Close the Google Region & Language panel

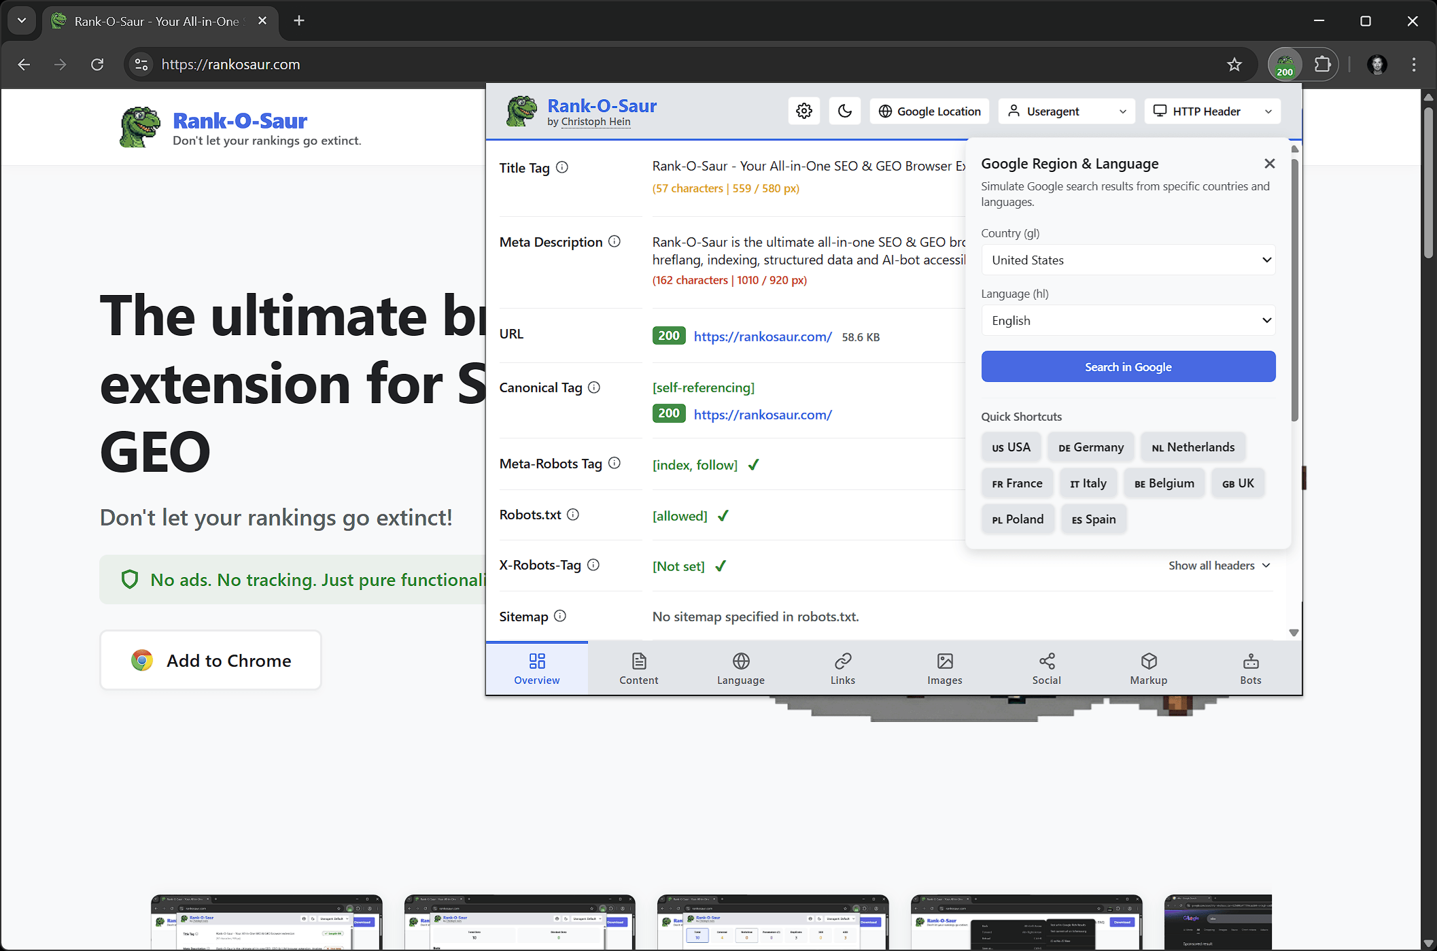point(1269,164)
